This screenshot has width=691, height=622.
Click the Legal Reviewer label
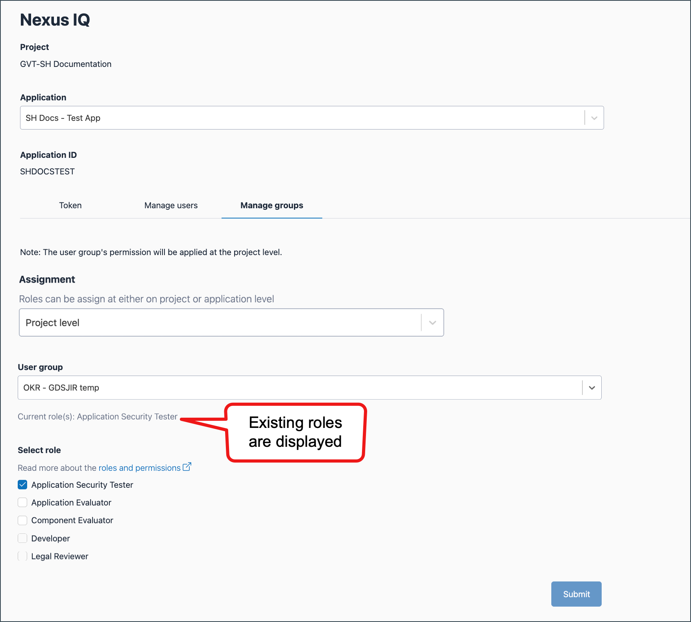[x=60, y=556]
